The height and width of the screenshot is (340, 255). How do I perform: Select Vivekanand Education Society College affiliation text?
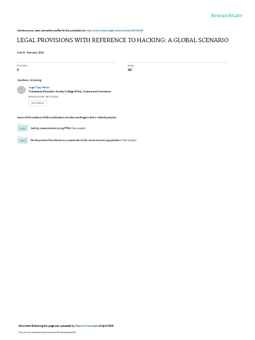(69, 92)
